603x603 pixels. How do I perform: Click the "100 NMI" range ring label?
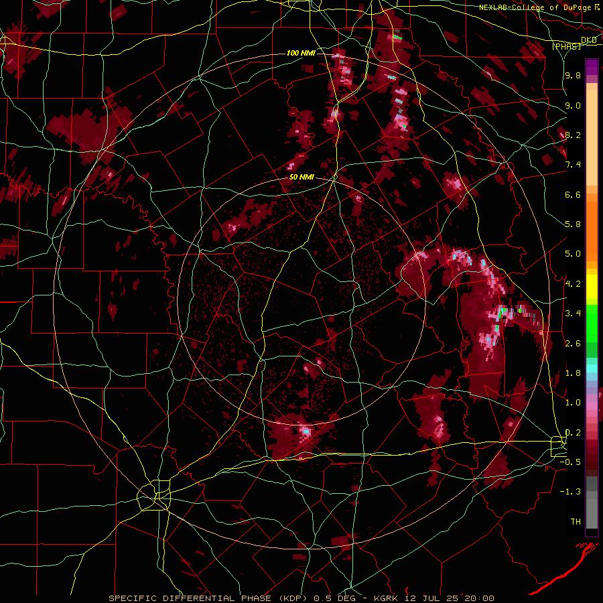(301, 53)
